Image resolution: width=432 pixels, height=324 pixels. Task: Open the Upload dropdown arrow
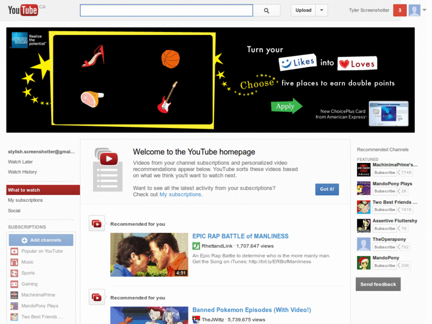pos(321,10)
